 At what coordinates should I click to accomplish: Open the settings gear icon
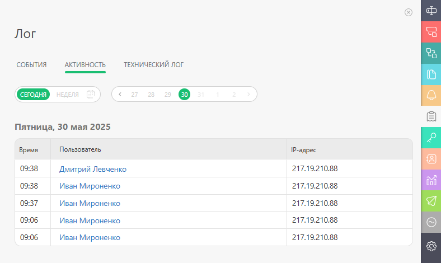click(431, 246)
